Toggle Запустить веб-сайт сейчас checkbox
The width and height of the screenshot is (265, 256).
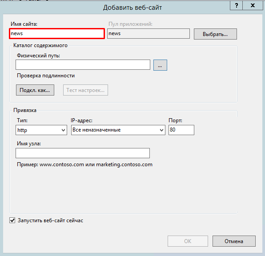point(12,220)
